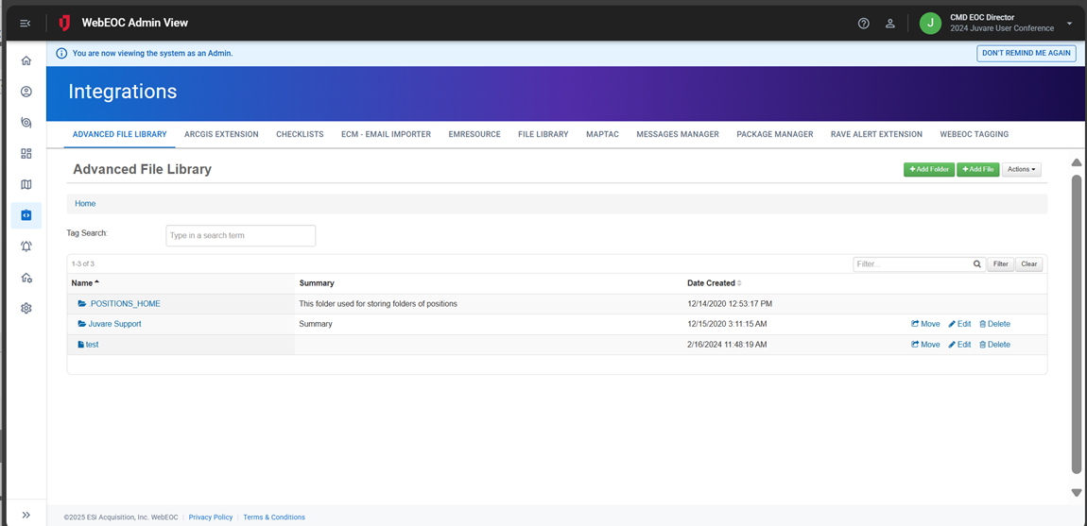Open the map icon in the sidebar
1087x526 pixels.
[26, 184]
